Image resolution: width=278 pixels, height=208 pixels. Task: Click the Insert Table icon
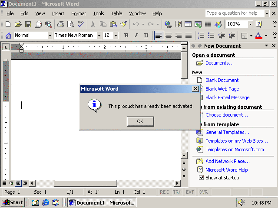[188, 24]
